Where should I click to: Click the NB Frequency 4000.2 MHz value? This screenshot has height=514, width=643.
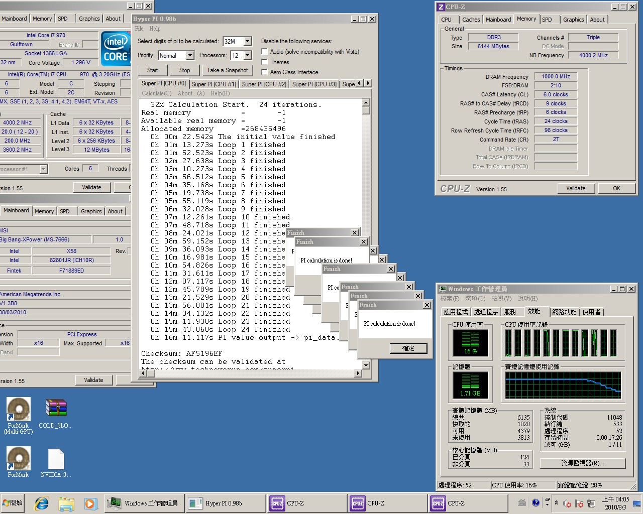point(593,55)
